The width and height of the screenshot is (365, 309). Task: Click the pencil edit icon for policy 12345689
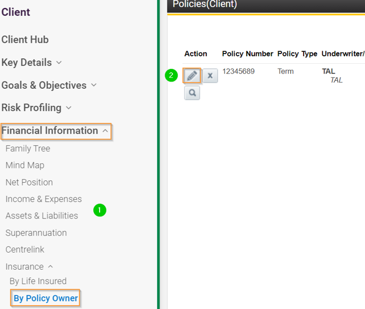192,76
